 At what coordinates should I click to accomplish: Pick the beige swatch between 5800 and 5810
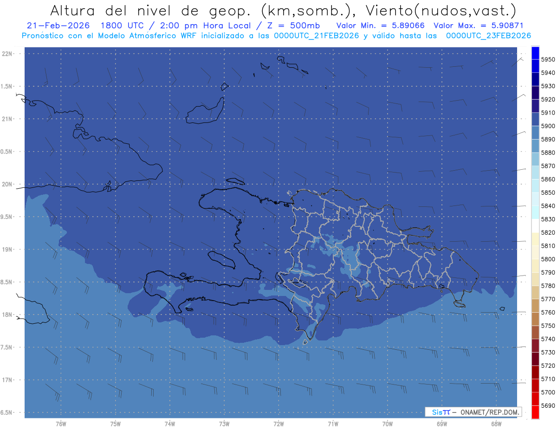(x=535, y=252)
